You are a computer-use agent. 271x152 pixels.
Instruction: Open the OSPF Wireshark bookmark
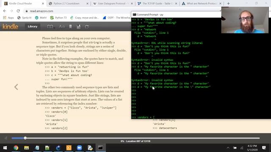(x=117, y=18)
